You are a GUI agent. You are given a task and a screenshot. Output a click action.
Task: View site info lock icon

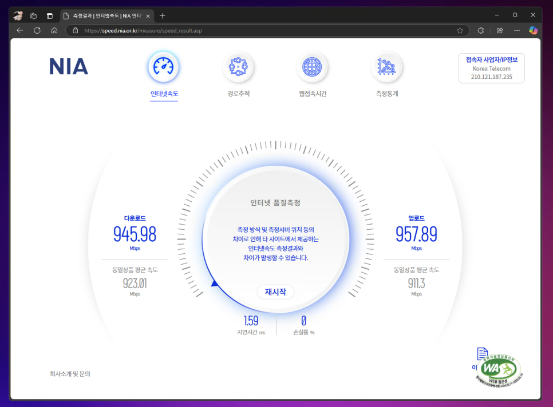point(75,31)
